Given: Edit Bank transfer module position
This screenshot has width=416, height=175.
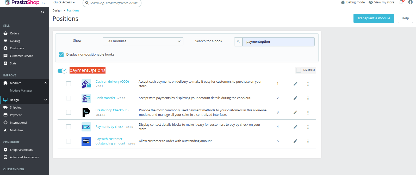Looking at the screenshot, I should (295, 98).
